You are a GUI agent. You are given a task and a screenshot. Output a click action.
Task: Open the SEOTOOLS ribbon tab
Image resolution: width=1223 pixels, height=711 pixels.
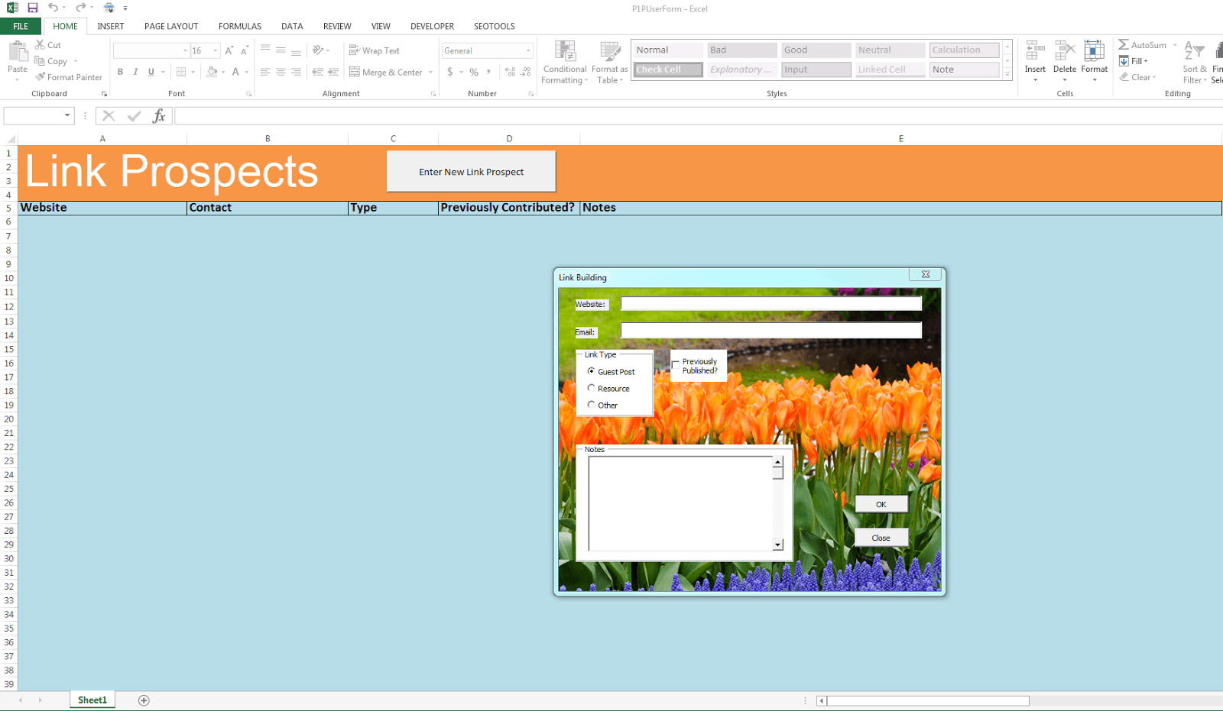(494, 26)
